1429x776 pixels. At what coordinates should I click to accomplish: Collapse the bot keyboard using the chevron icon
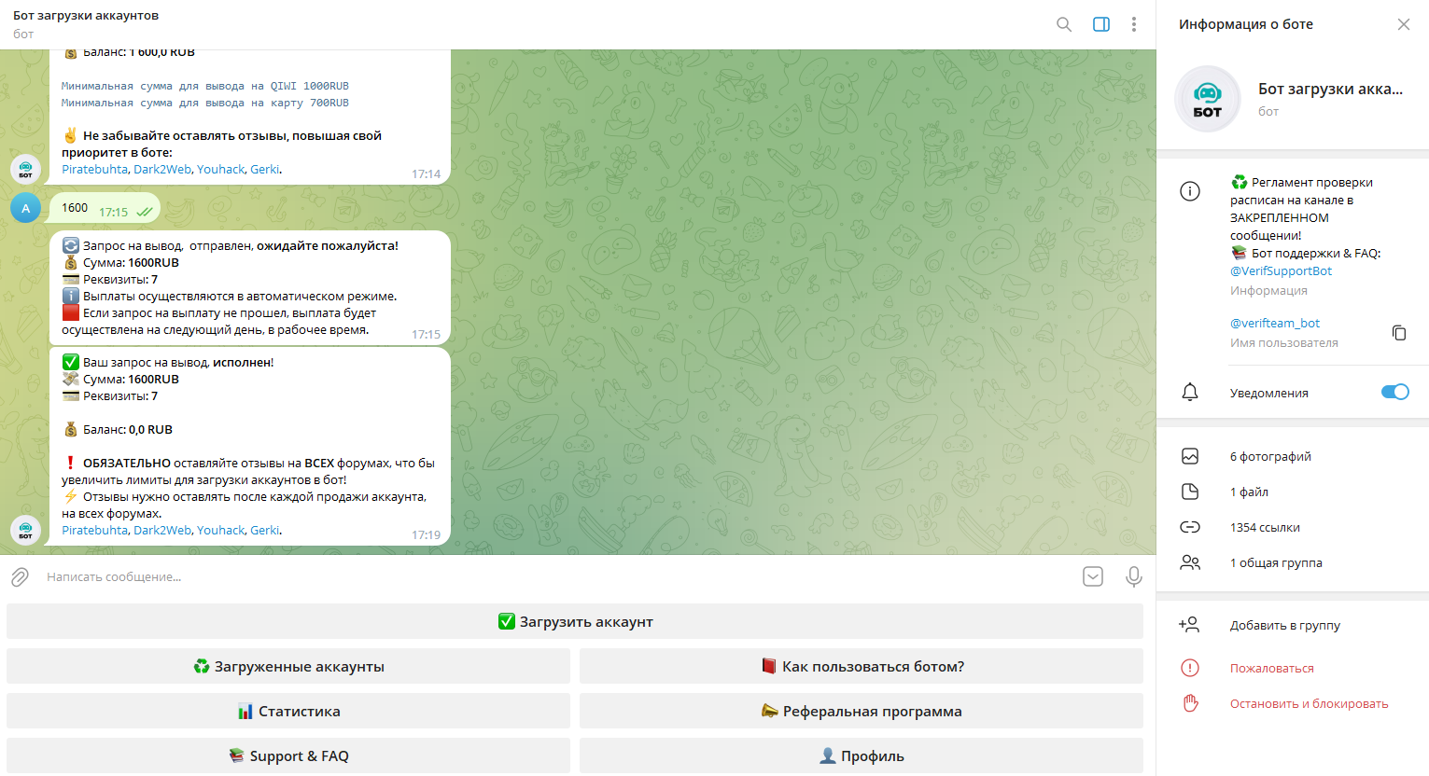click(x=1093, y=577)
